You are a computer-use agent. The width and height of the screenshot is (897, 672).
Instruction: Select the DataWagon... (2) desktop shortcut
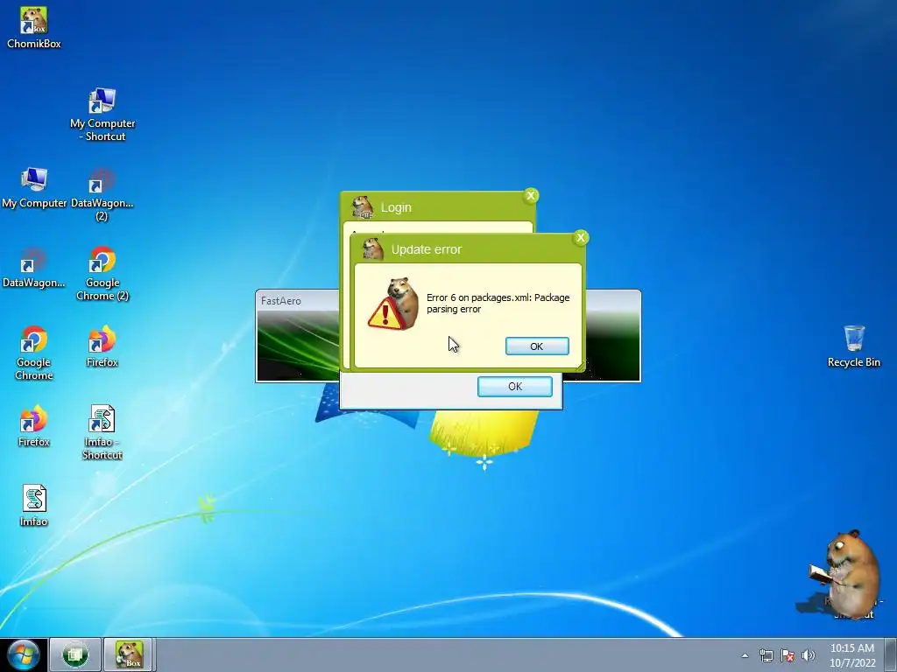click(x=102, y=194)
